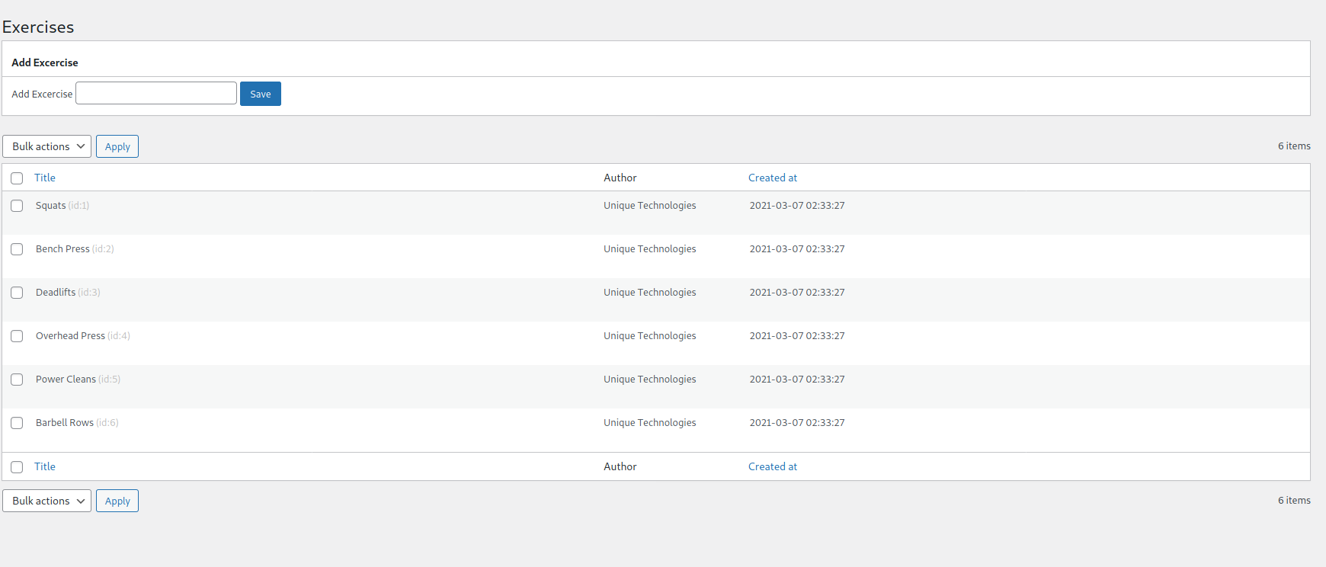Click the Overhead Press exercise title
The width and height of the screenshot is (1326, 567).
[70, 336]
